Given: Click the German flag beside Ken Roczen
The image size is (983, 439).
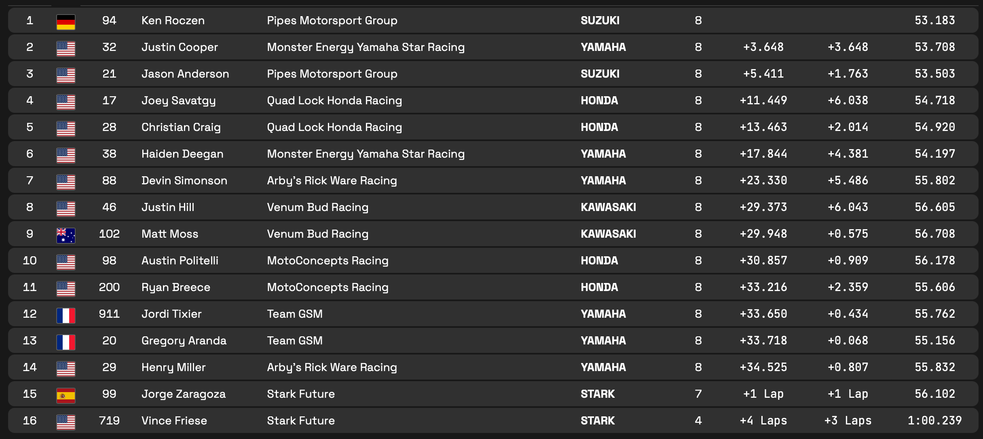Looking at the screenshot, I should tap(66, 22).
